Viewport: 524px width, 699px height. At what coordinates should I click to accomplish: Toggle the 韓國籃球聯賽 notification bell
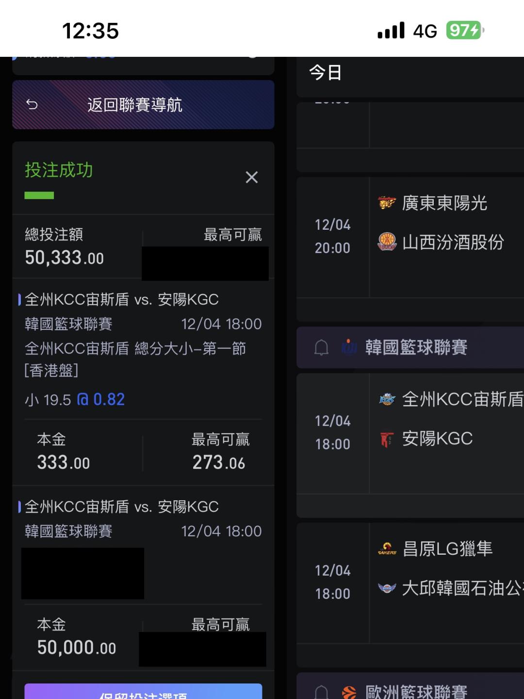321,347
